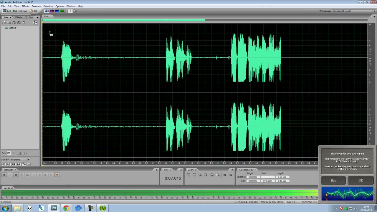Image resolution: width=377 pixels, height=212 pixels.
Task: Open the Workspace Edit View dropdown
Action: [353, 11]
